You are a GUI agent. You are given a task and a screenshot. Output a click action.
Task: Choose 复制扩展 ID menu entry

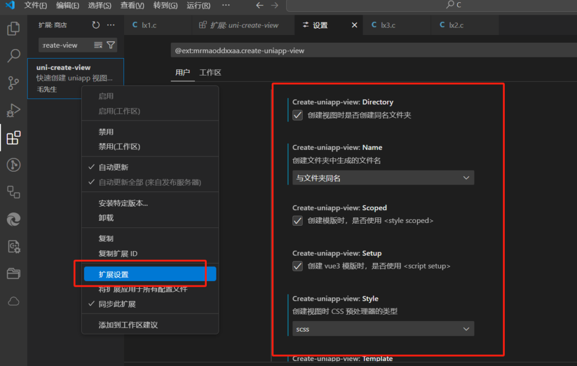click(x=150, y=253)
